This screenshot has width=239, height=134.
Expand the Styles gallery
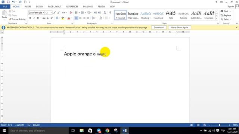pyautogui.click(x=217, y=19)
